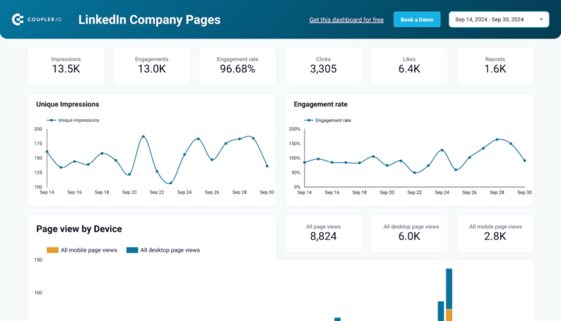Click the Sep 14 point on Engagement rate chart
This screenshot has width=561, height=321.
305,162
